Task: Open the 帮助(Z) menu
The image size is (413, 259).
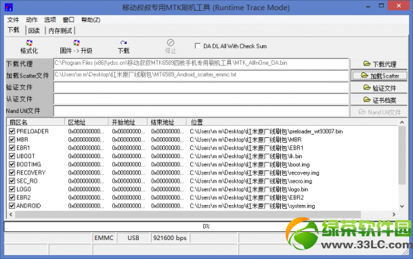Action: point(91,20)
